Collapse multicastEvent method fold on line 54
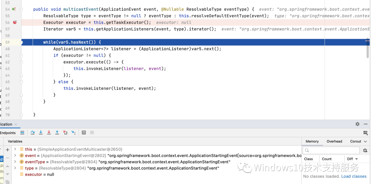Viewport: 371px width, 184px height. (21, 10)
